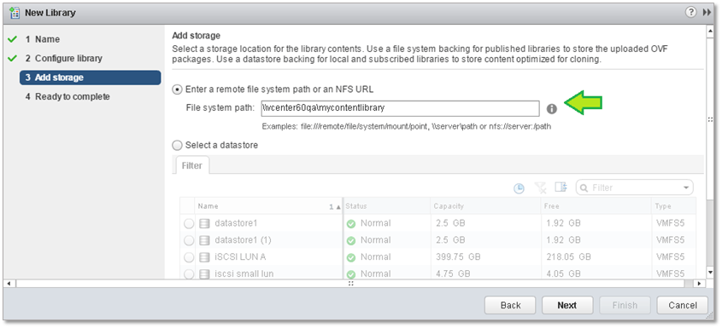Open the Filter search dropdown arrow
This screenshot has width=722, height=328.
tap(686, 188)
